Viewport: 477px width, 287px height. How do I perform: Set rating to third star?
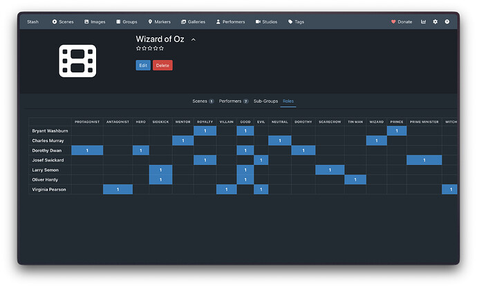(150, 48)
